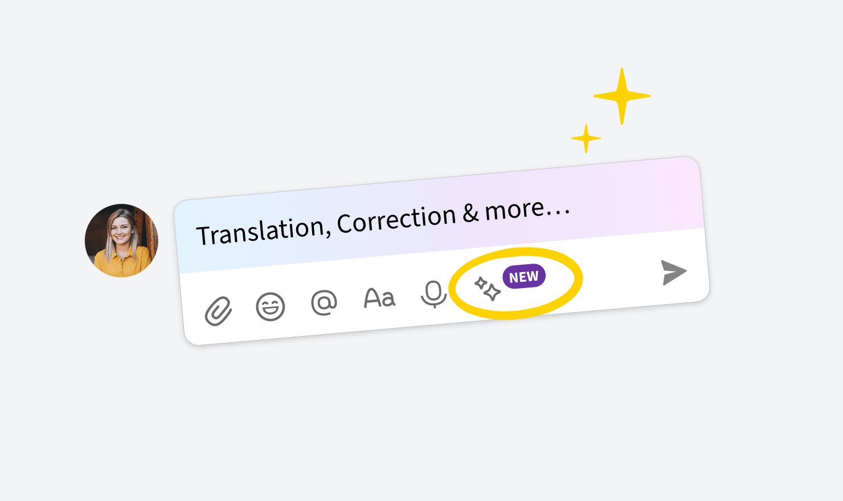Click the large yellow sparkle star
The image size is (843, 501).
coord(621,96)
